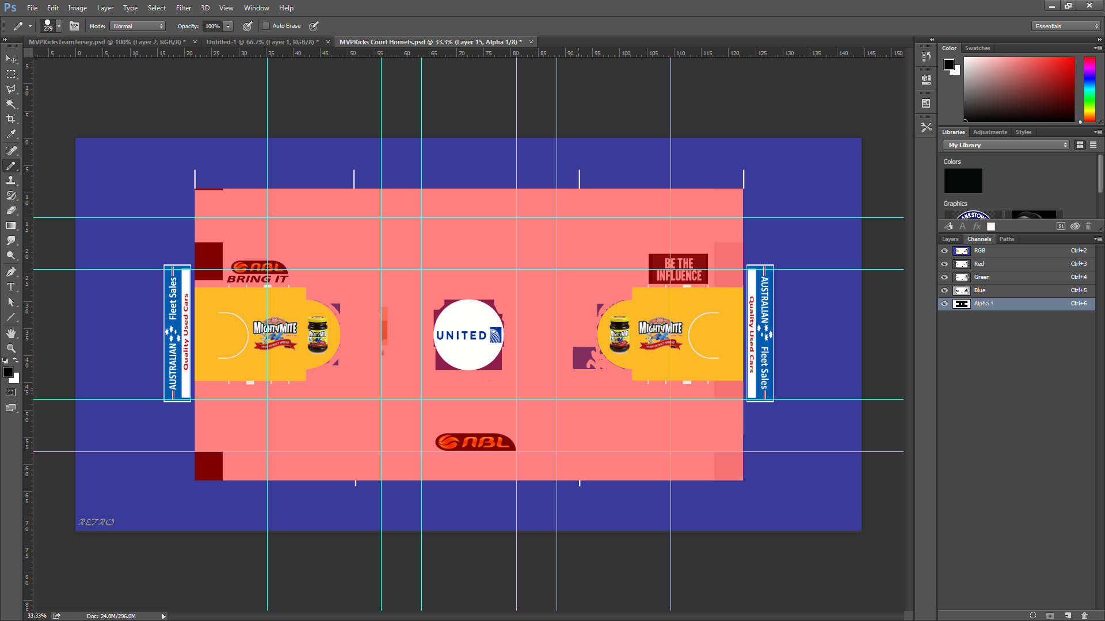Change the screen mode
The width and height of the screenshot is (1105, 621).
pos(11,408)
